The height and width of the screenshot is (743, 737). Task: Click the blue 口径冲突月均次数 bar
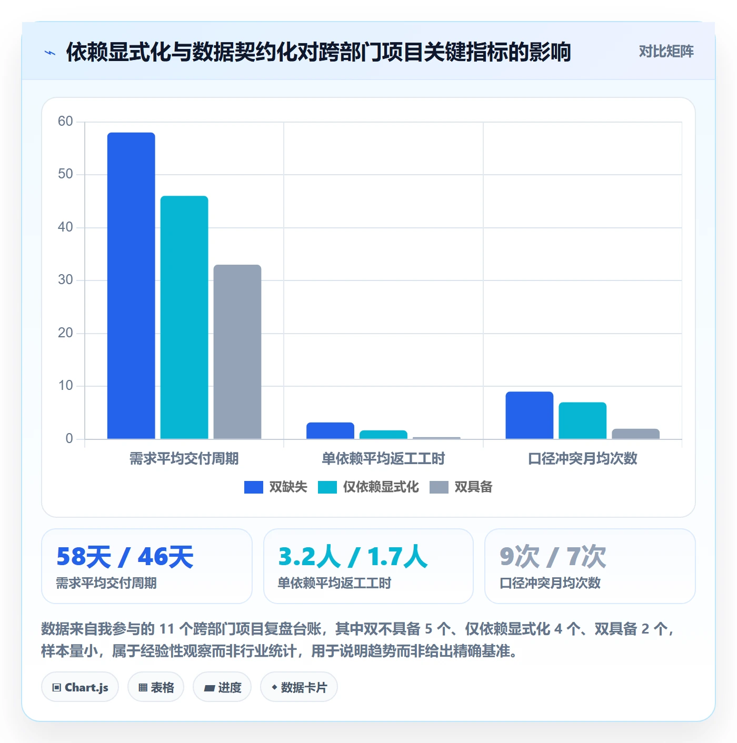[x=530, y=415]
